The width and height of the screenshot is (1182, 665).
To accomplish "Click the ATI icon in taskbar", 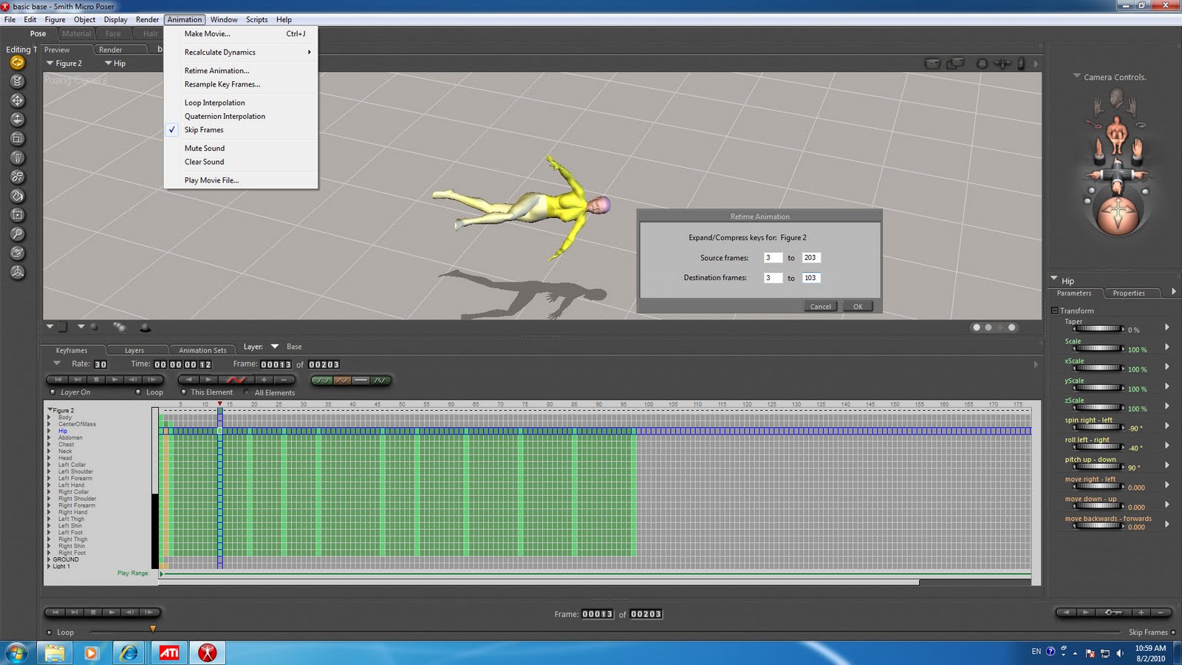I will click(x=169, y=652).
